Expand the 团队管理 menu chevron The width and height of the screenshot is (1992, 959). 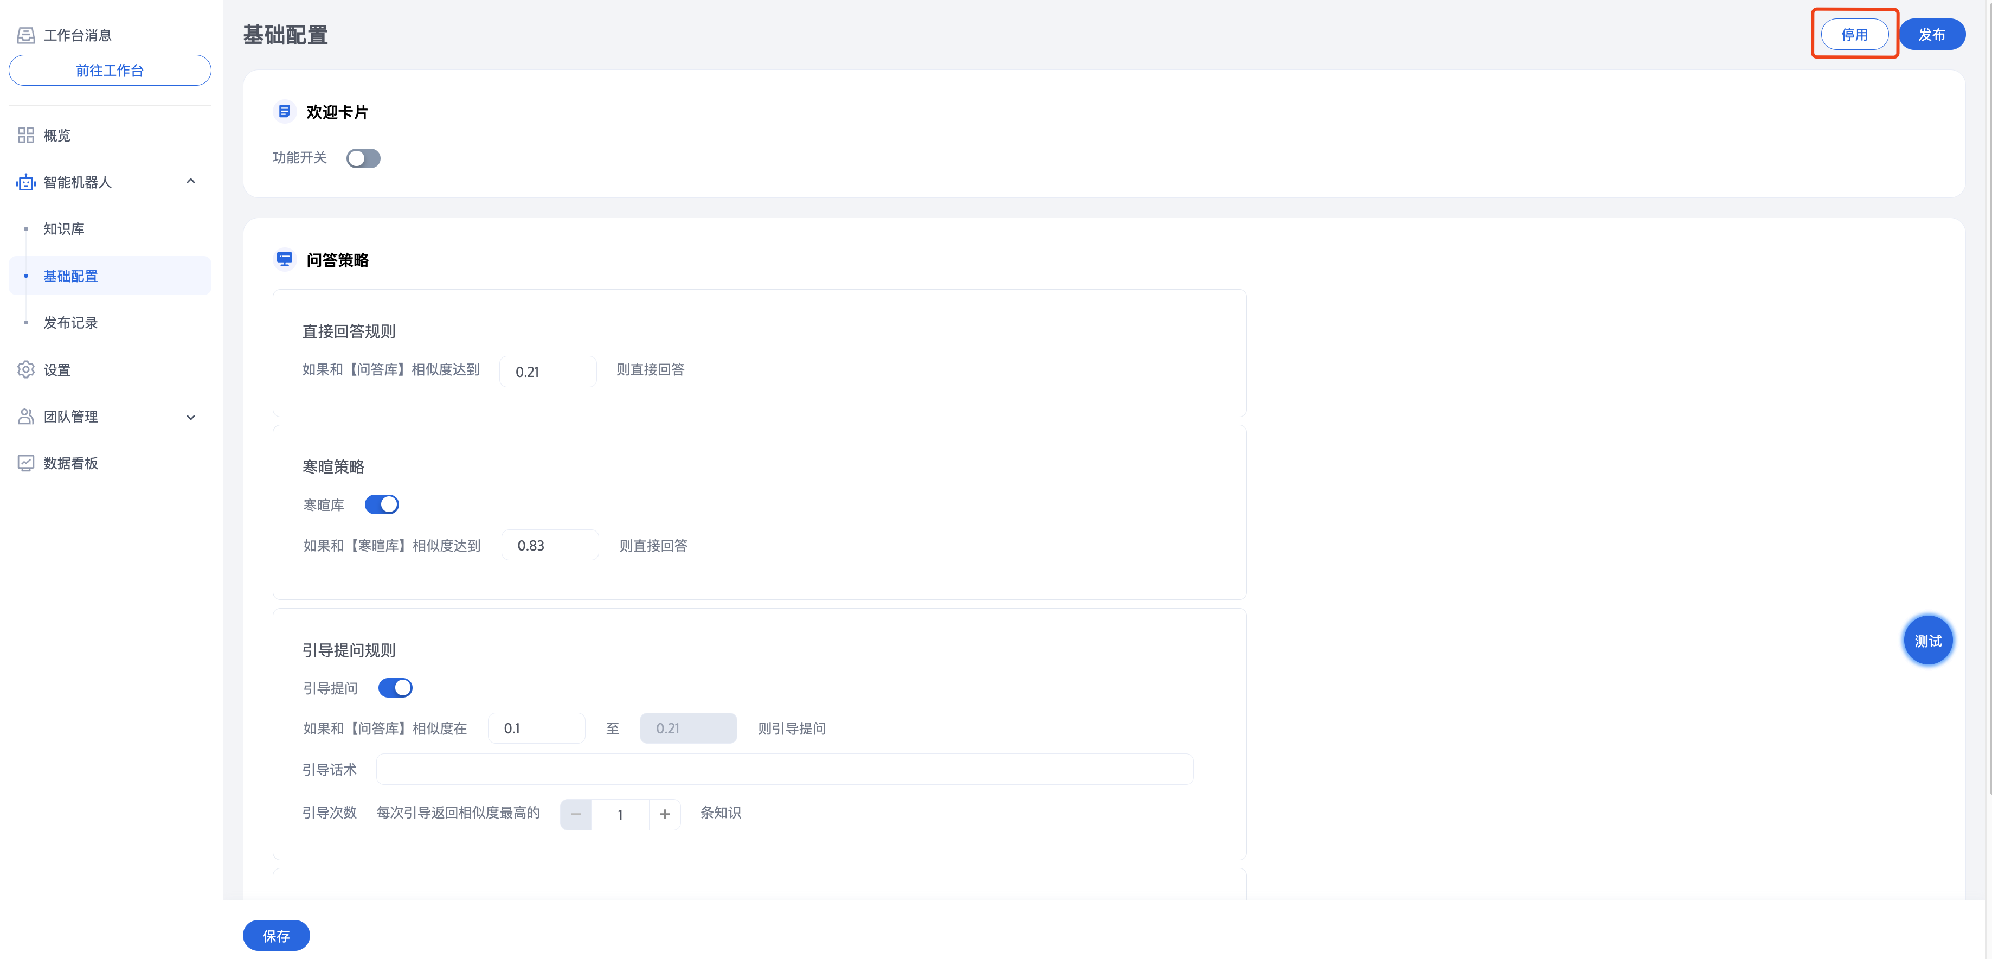tap(191, 418)
